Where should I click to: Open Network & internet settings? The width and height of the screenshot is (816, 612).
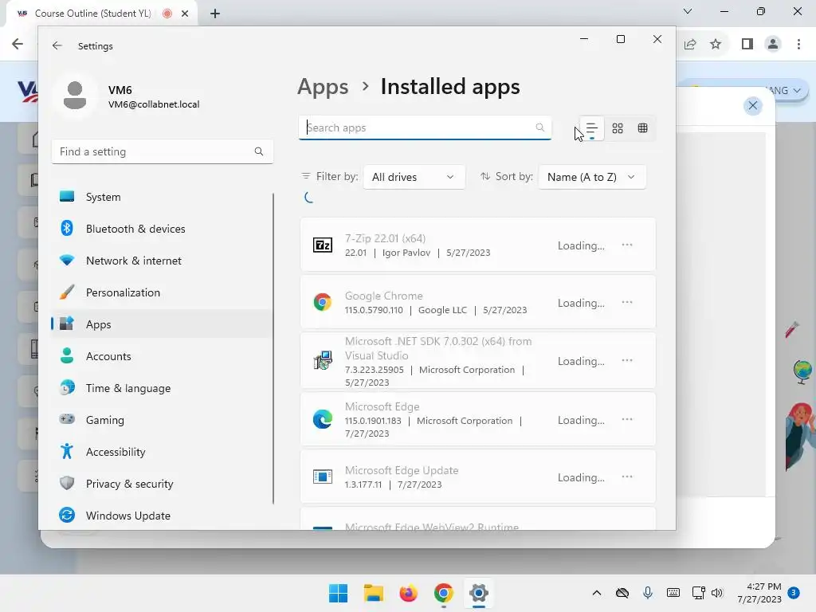[x=162, y=261]
